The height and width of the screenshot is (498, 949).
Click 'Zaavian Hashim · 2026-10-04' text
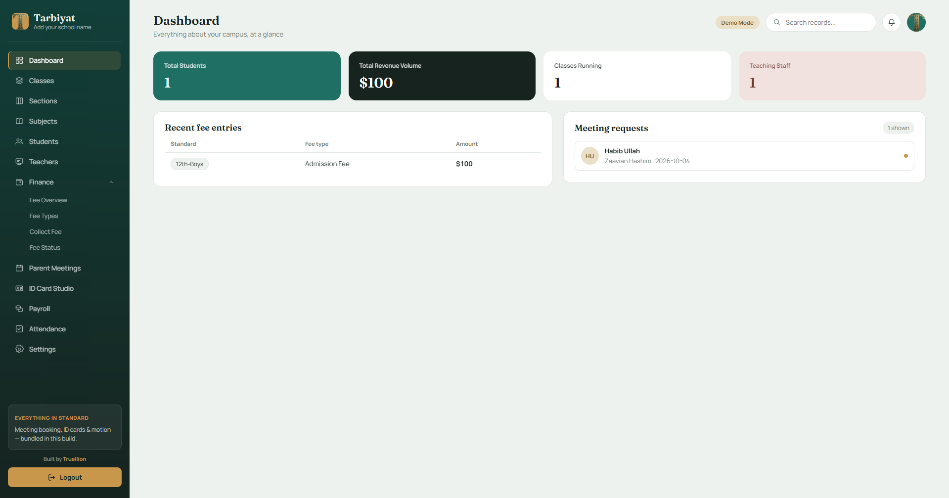click(647, 161)
